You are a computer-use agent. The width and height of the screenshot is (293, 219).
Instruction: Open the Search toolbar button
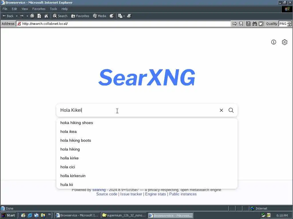click(60, 16)
